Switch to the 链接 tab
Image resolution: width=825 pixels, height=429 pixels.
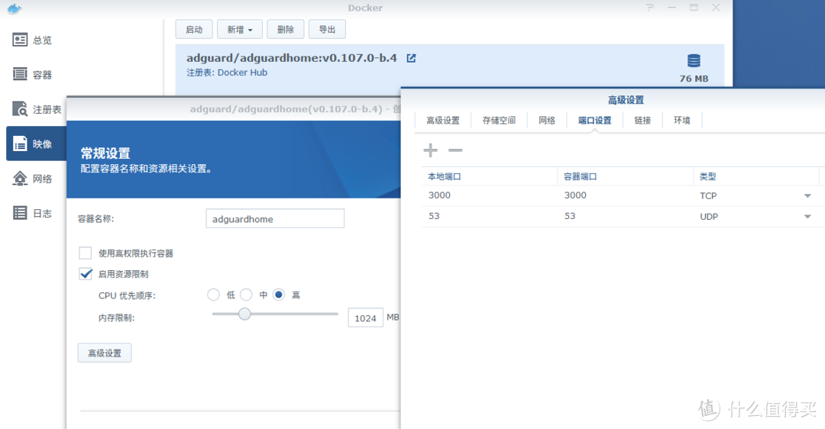coord(642,121)
